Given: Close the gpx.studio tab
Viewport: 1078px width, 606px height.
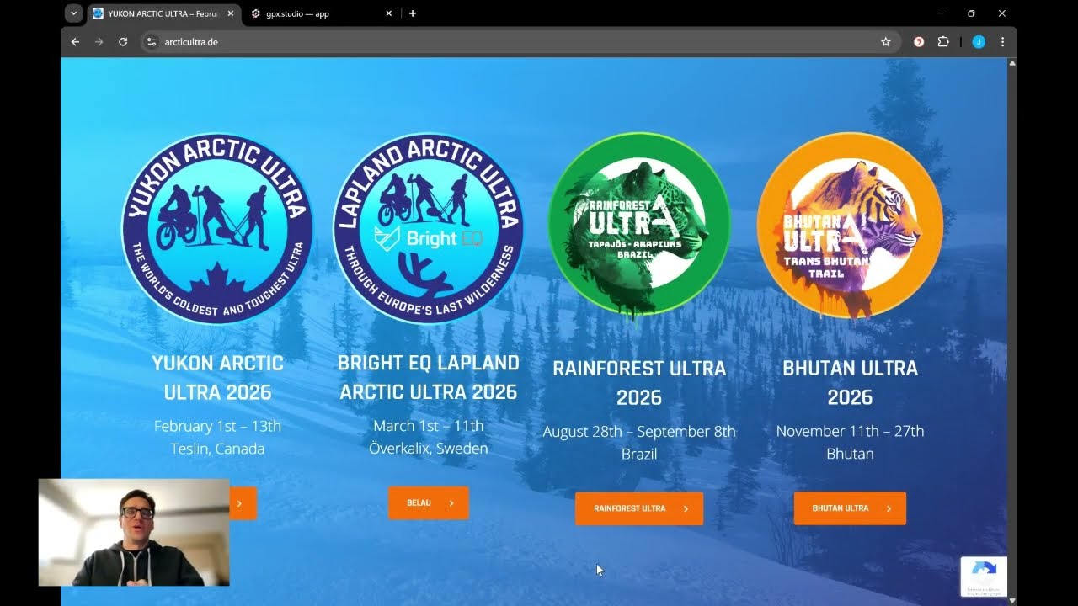Looking at the screenshot, I should click(388, 13).
